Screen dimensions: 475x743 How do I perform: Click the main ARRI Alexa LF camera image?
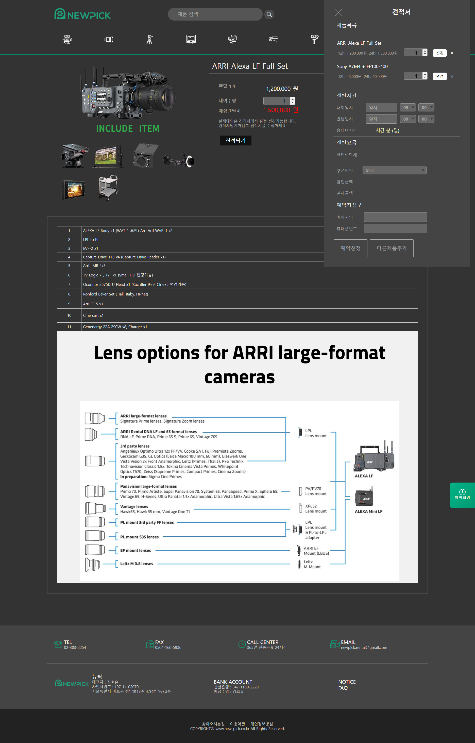[x=128, y=92]
